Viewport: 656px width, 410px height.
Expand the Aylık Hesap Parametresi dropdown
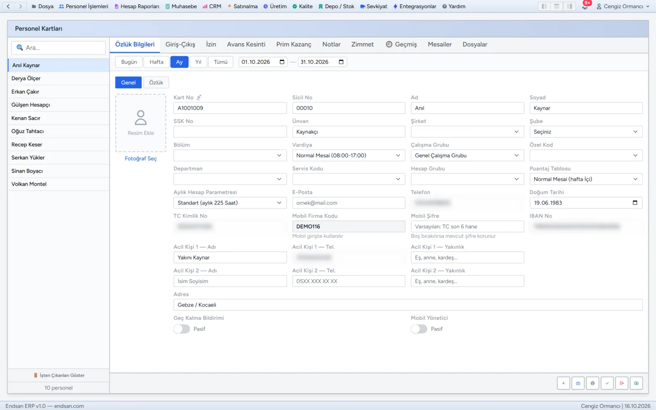point(230,203)
